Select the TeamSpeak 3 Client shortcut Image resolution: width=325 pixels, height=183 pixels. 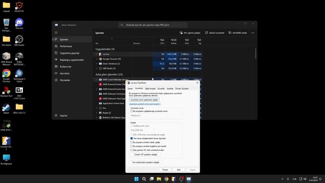click(19, 76)
